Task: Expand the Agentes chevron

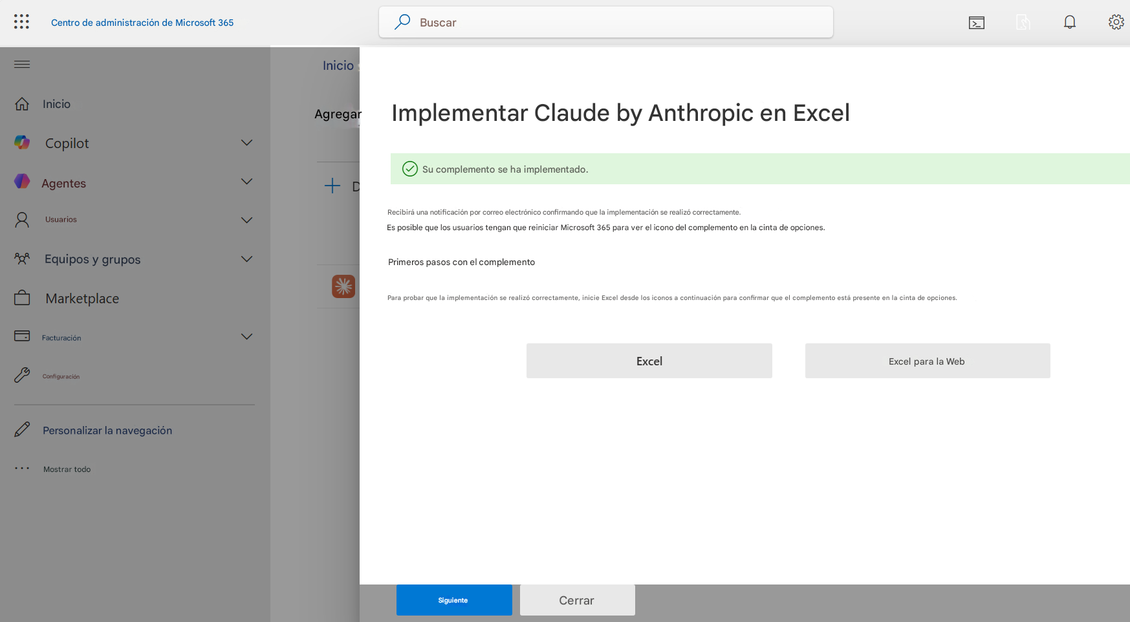Action: pyautogui.click(x=246, y=182)
